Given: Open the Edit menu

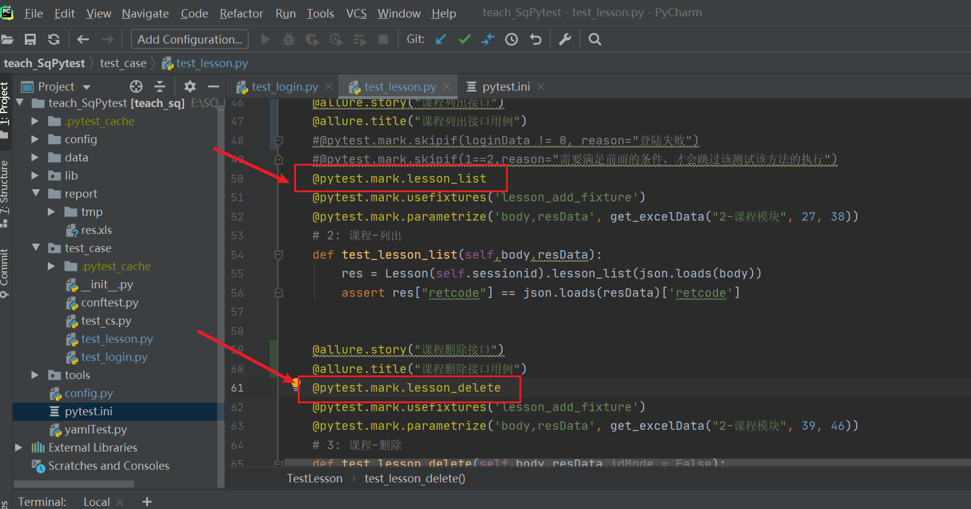Looking at the screenshot, I should (64, 13).
